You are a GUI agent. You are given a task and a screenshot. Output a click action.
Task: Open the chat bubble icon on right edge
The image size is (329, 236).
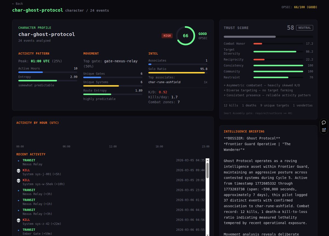click(x=324, y=123)
